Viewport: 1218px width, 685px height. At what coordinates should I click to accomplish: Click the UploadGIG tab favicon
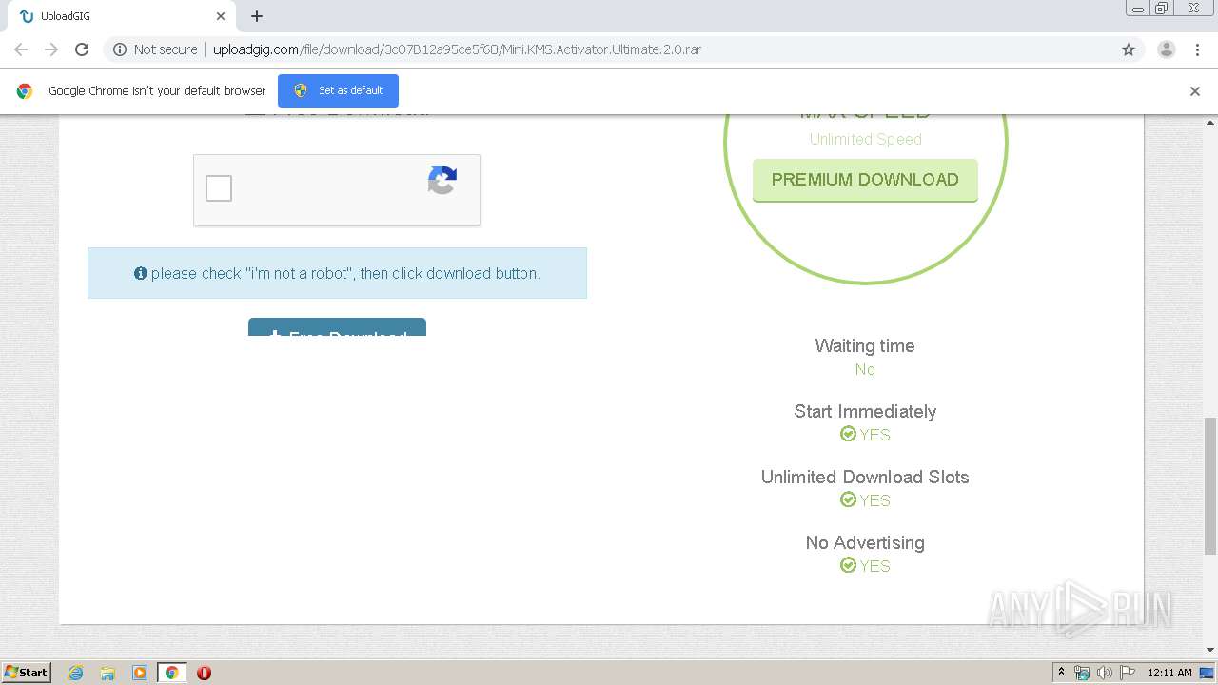(x=27, y=16)
